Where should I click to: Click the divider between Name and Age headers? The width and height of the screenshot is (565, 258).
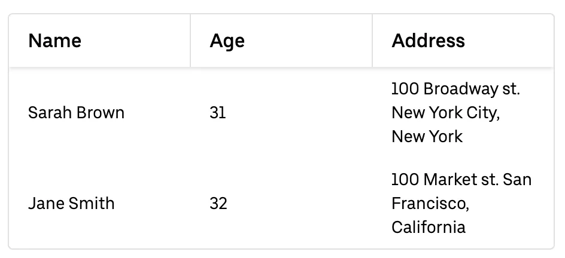click(x=190, y=41)
